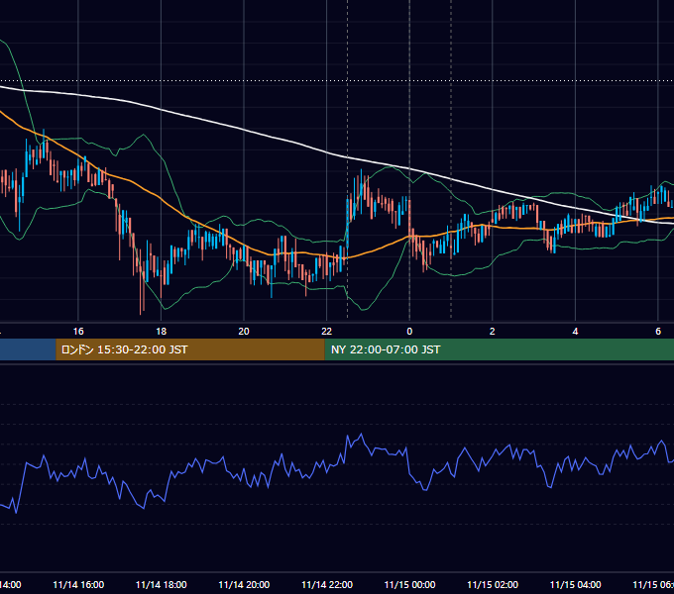Click the blue session bar before ロンドン
674x594 pixels.
point(28,349)
